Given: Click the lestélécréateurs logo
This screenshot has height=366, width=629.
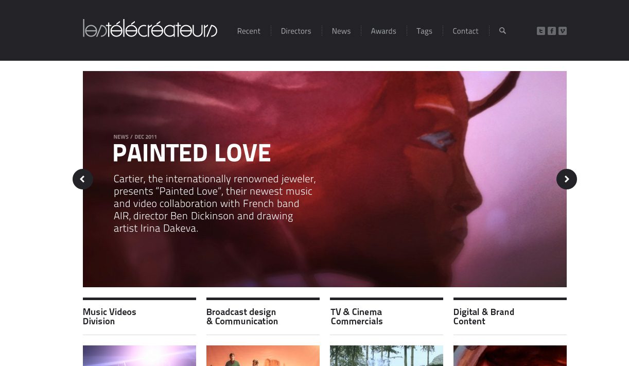Looking at the screenshot, I should coord(150,28).
